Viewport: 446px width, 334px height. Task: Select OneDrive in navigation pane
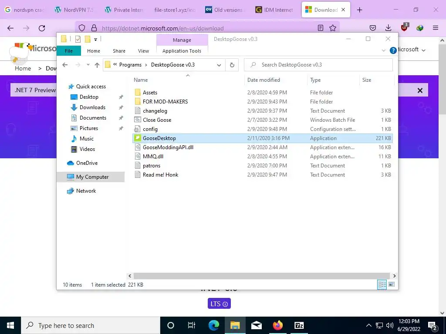tap(87, 163)
